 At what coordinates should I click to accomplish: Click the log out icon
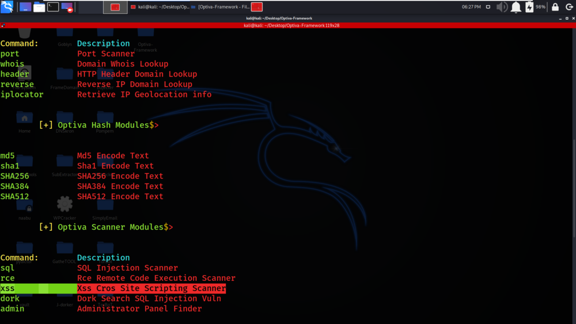coord(569,7)
